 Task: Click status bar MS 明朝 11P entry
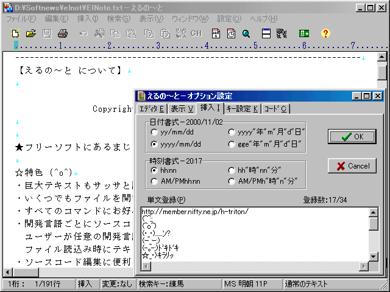click(x=252, y=284)
